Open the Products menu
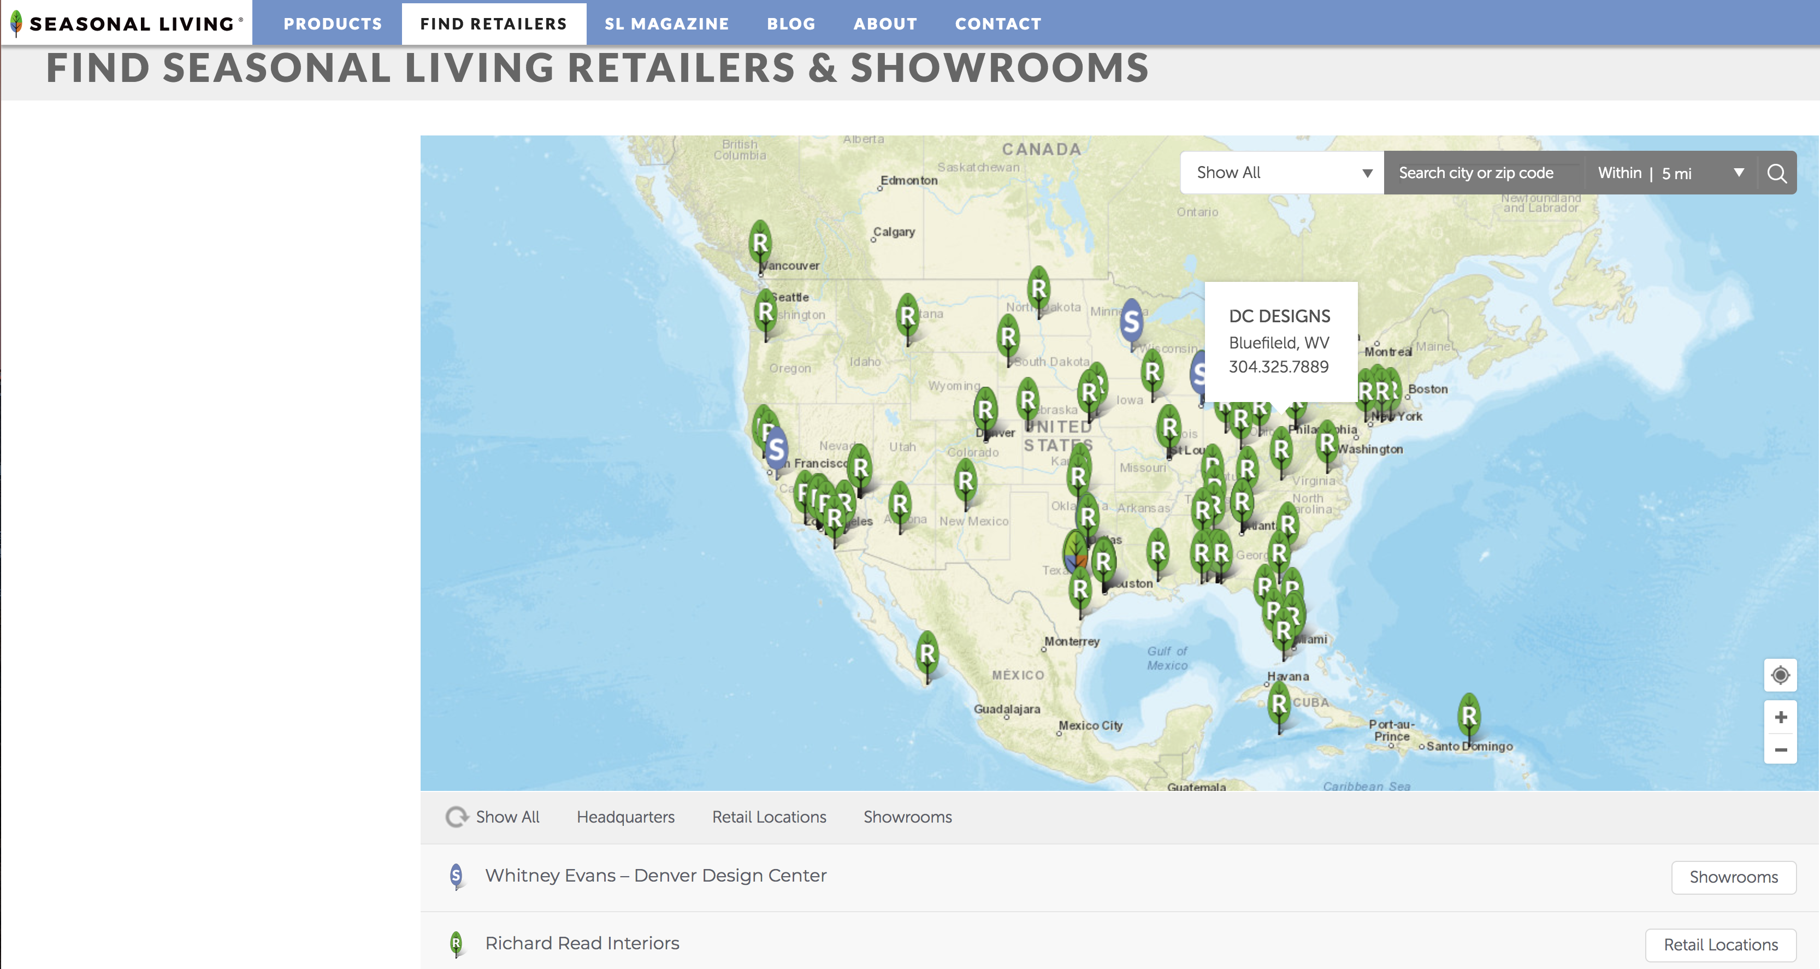The width and height of the screenshot is (1820, 969). (x=333, y=24)
